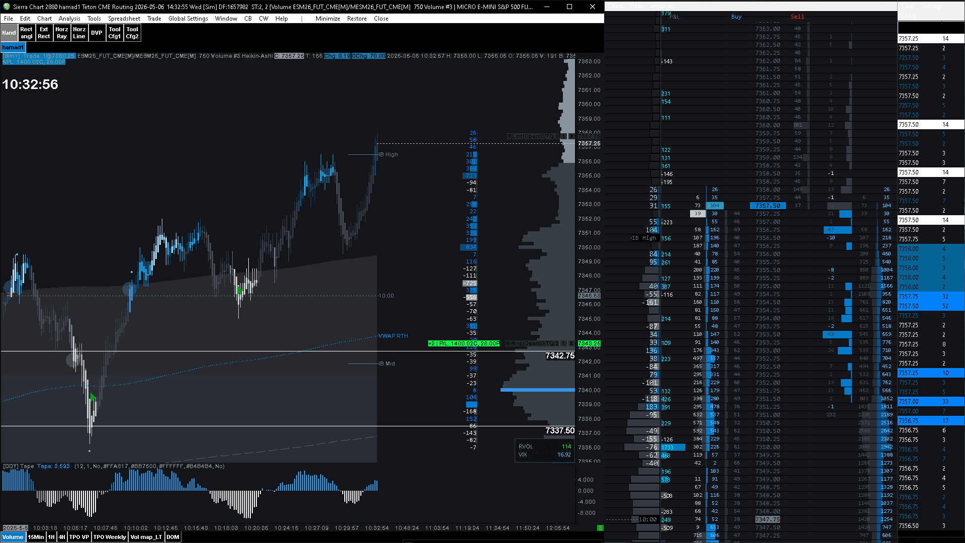Open Window menu in DOM window

(661, 6)
